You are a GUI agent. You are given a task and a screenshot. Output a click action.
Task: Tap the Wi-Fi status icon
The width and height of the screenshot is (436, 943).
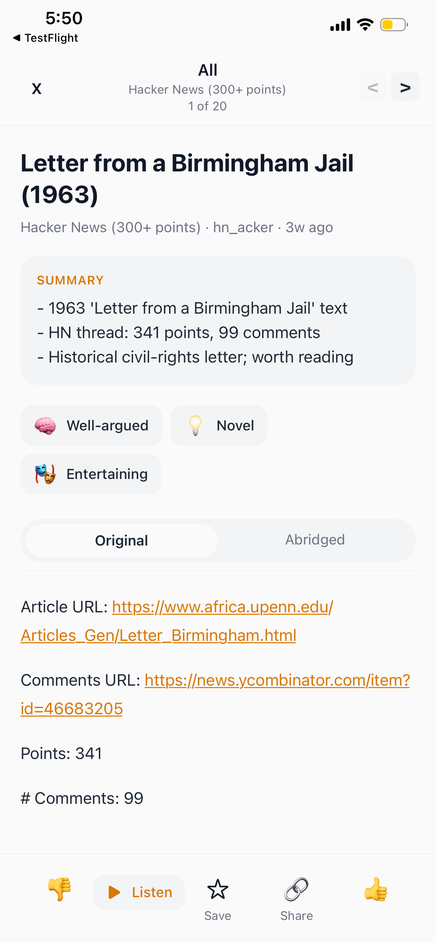tap(365, 24)
